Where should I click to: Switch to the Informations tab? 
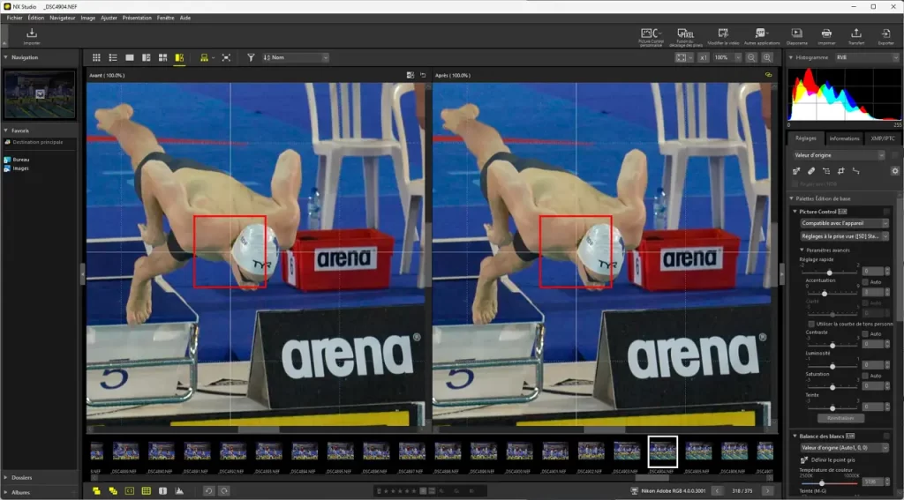pyautogui.click(x=844, y=138)
